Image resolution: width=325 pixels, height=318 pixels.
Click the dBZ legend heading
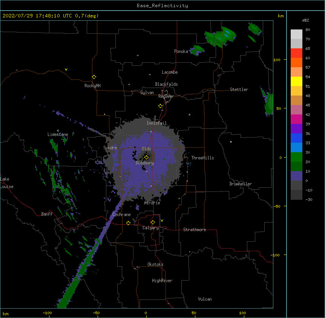[x=305, y=20]
